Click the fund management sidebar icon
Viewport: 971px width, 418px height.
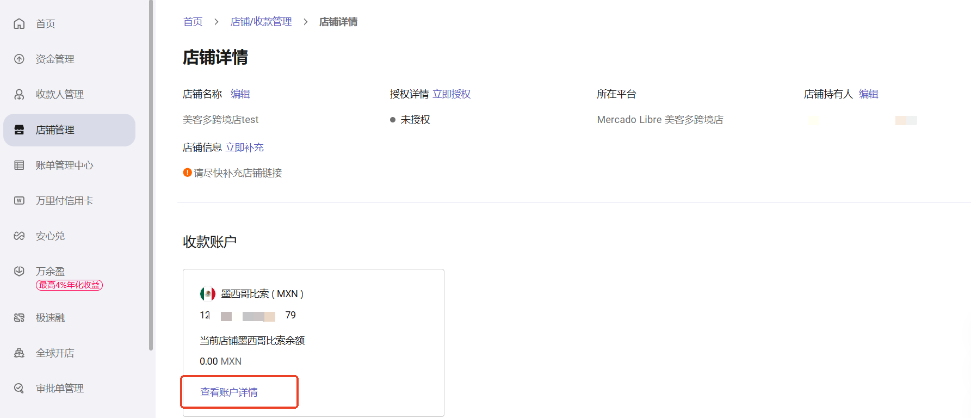pyautogui.click(x=19, y=59)
